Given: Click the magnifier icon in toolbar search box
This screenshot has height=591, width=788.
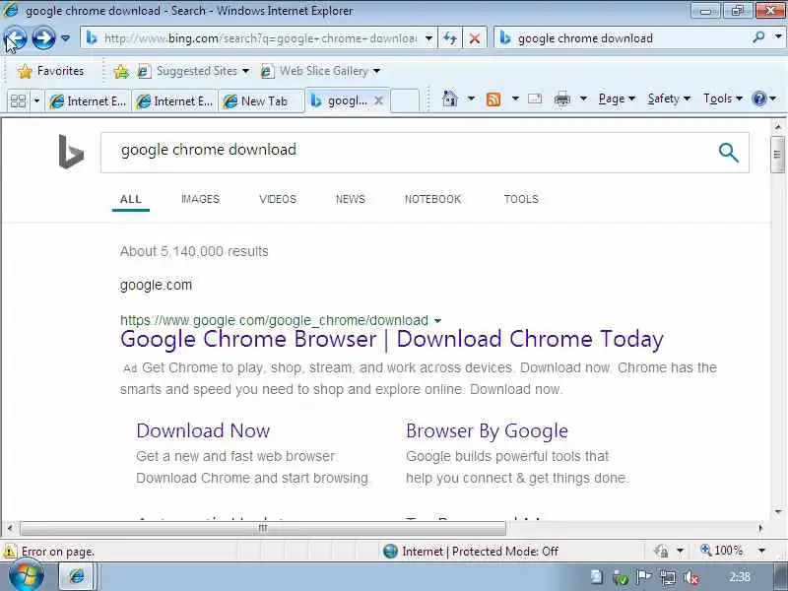Looking at the screenshot, I should pos(758,37).
